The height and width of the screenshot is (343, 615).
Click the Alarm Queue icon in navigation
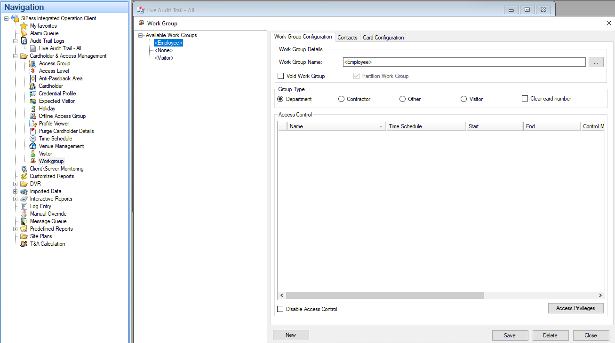click(x=24, y=33)
